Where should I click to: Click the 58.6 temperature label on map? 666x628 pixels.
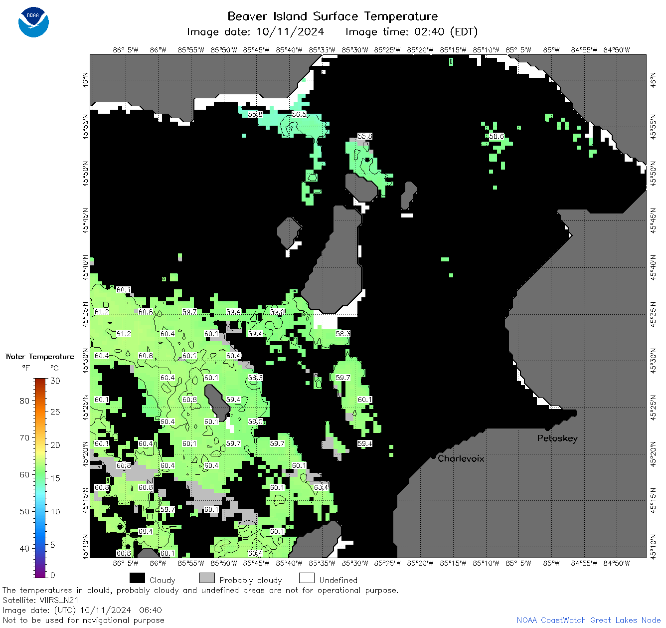tap(497, 136)
